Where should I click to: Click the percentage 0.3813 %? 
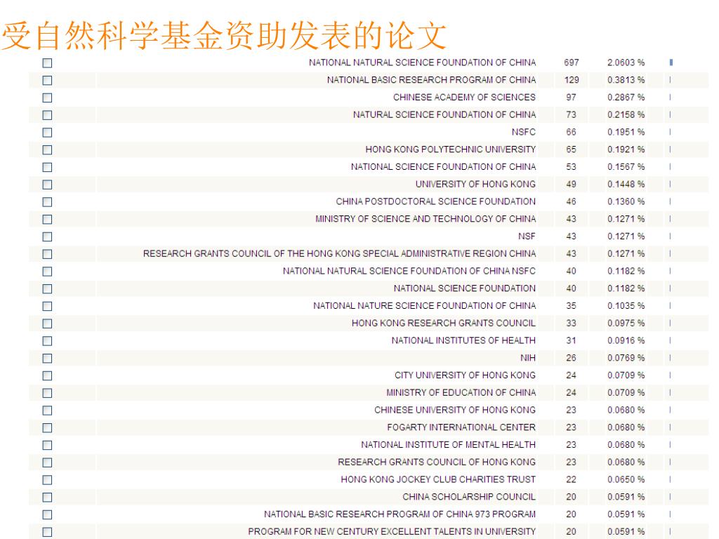626,80
